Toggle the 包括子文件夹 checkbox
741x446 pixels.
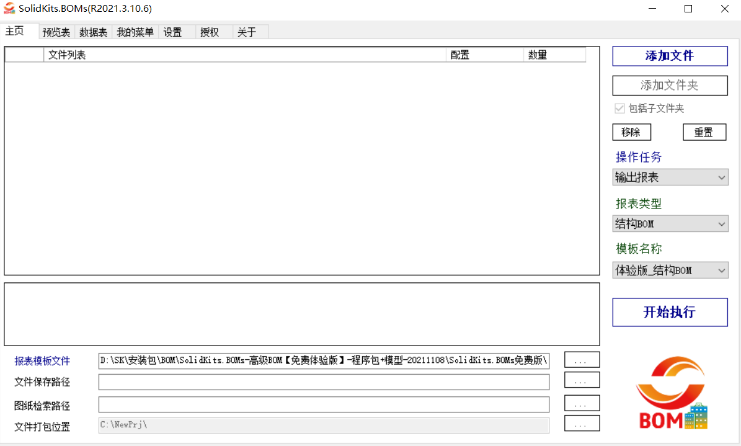[619, 109]
